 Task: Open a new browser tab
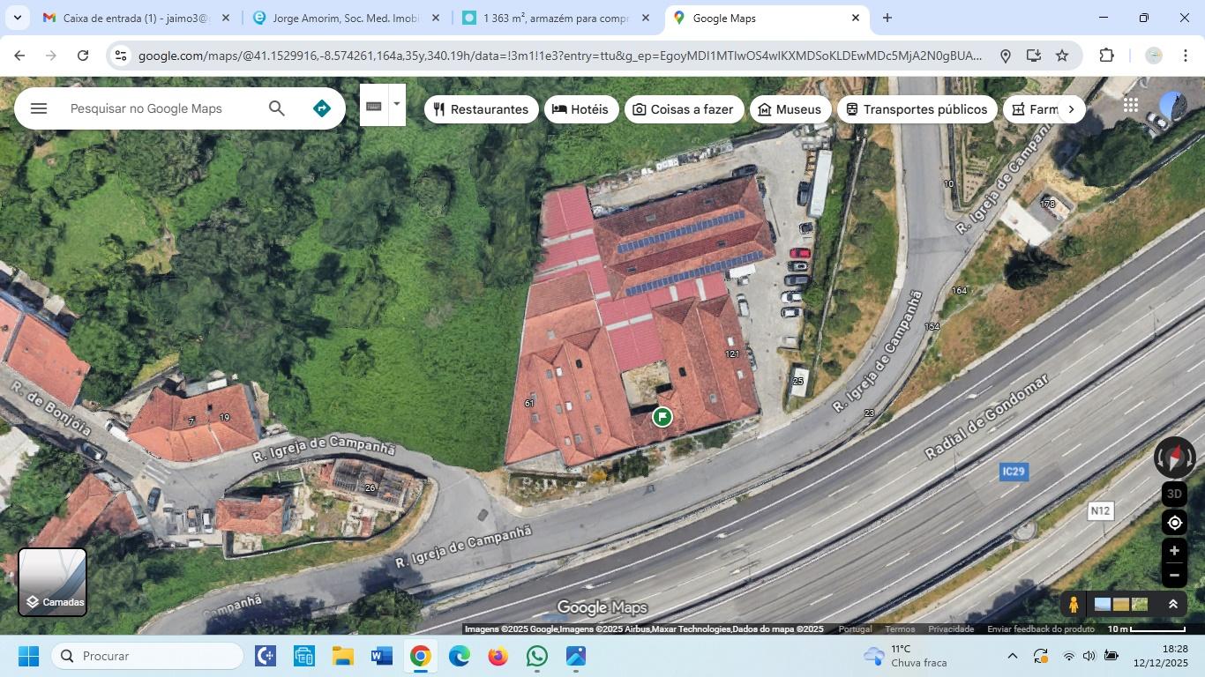[887, 18]
